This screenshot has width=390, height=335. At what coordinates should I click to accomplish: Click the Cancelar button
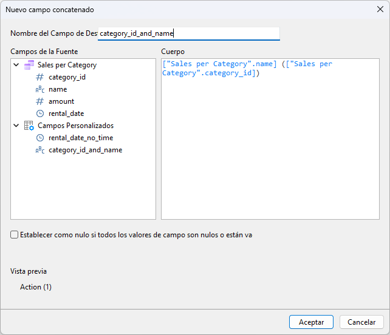click(x=361, y=322)
